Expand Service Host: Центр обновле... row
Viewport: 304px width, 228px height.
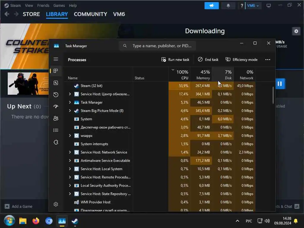coord(70,94)
